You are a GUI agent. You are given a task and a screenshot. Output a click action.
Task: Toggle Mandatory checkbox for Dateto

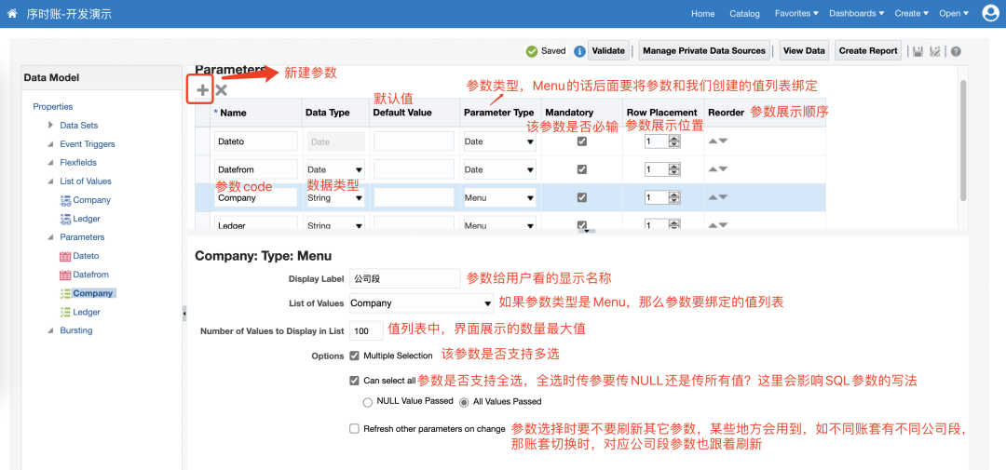(x=582, y=141)
